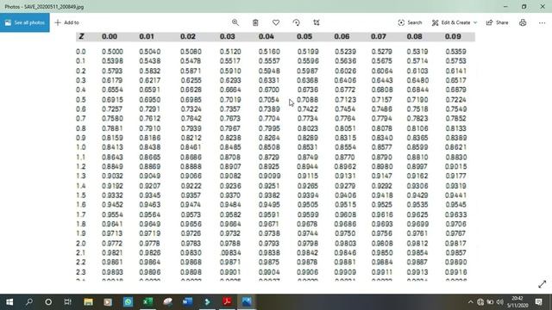Click column header 0.05
The image size is (552, 310).
304,36
